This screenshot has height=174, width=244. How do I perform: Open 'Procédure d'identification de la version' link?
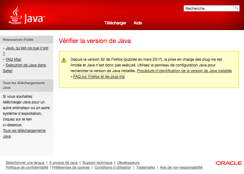point(184,71)
